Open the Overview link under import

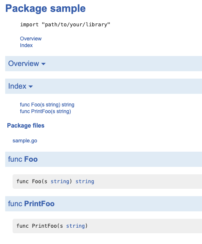click(31, 39)
